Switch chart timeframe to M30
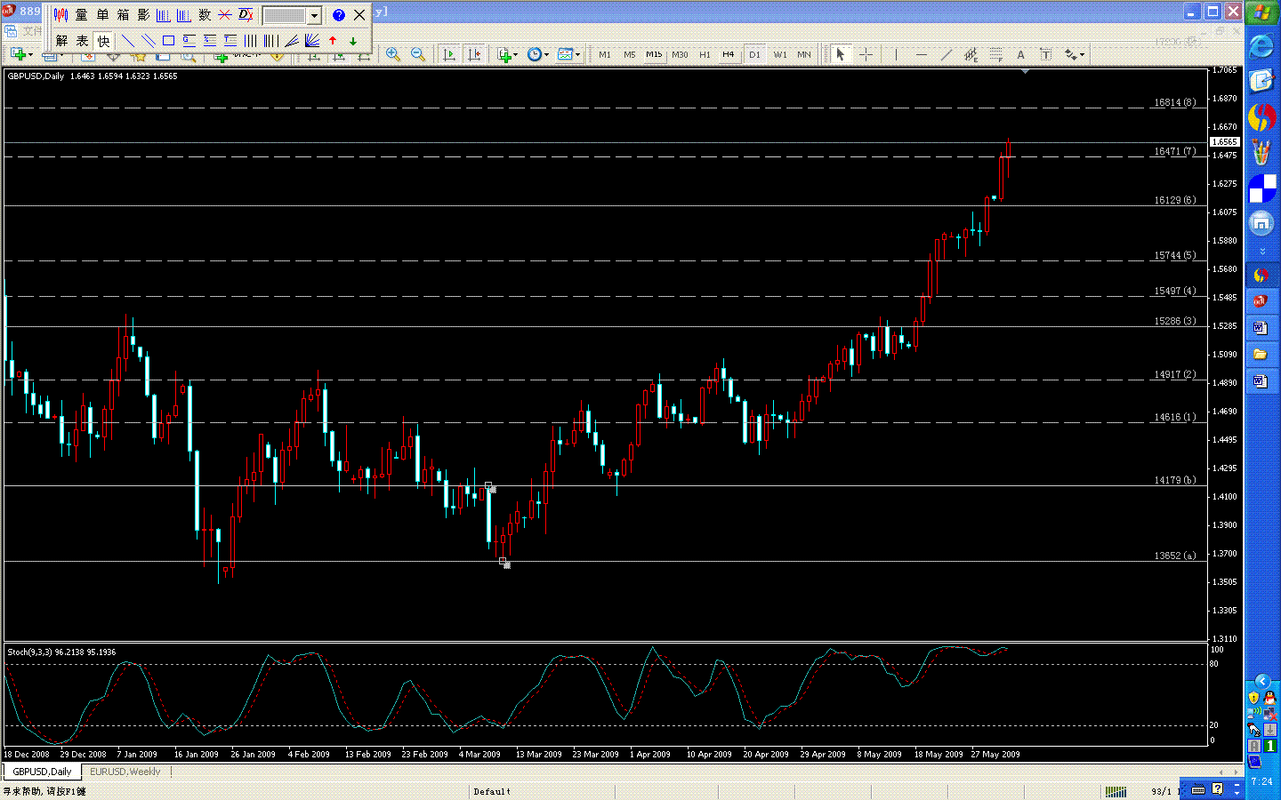The image size is (1281, 800). click(680, 54)
